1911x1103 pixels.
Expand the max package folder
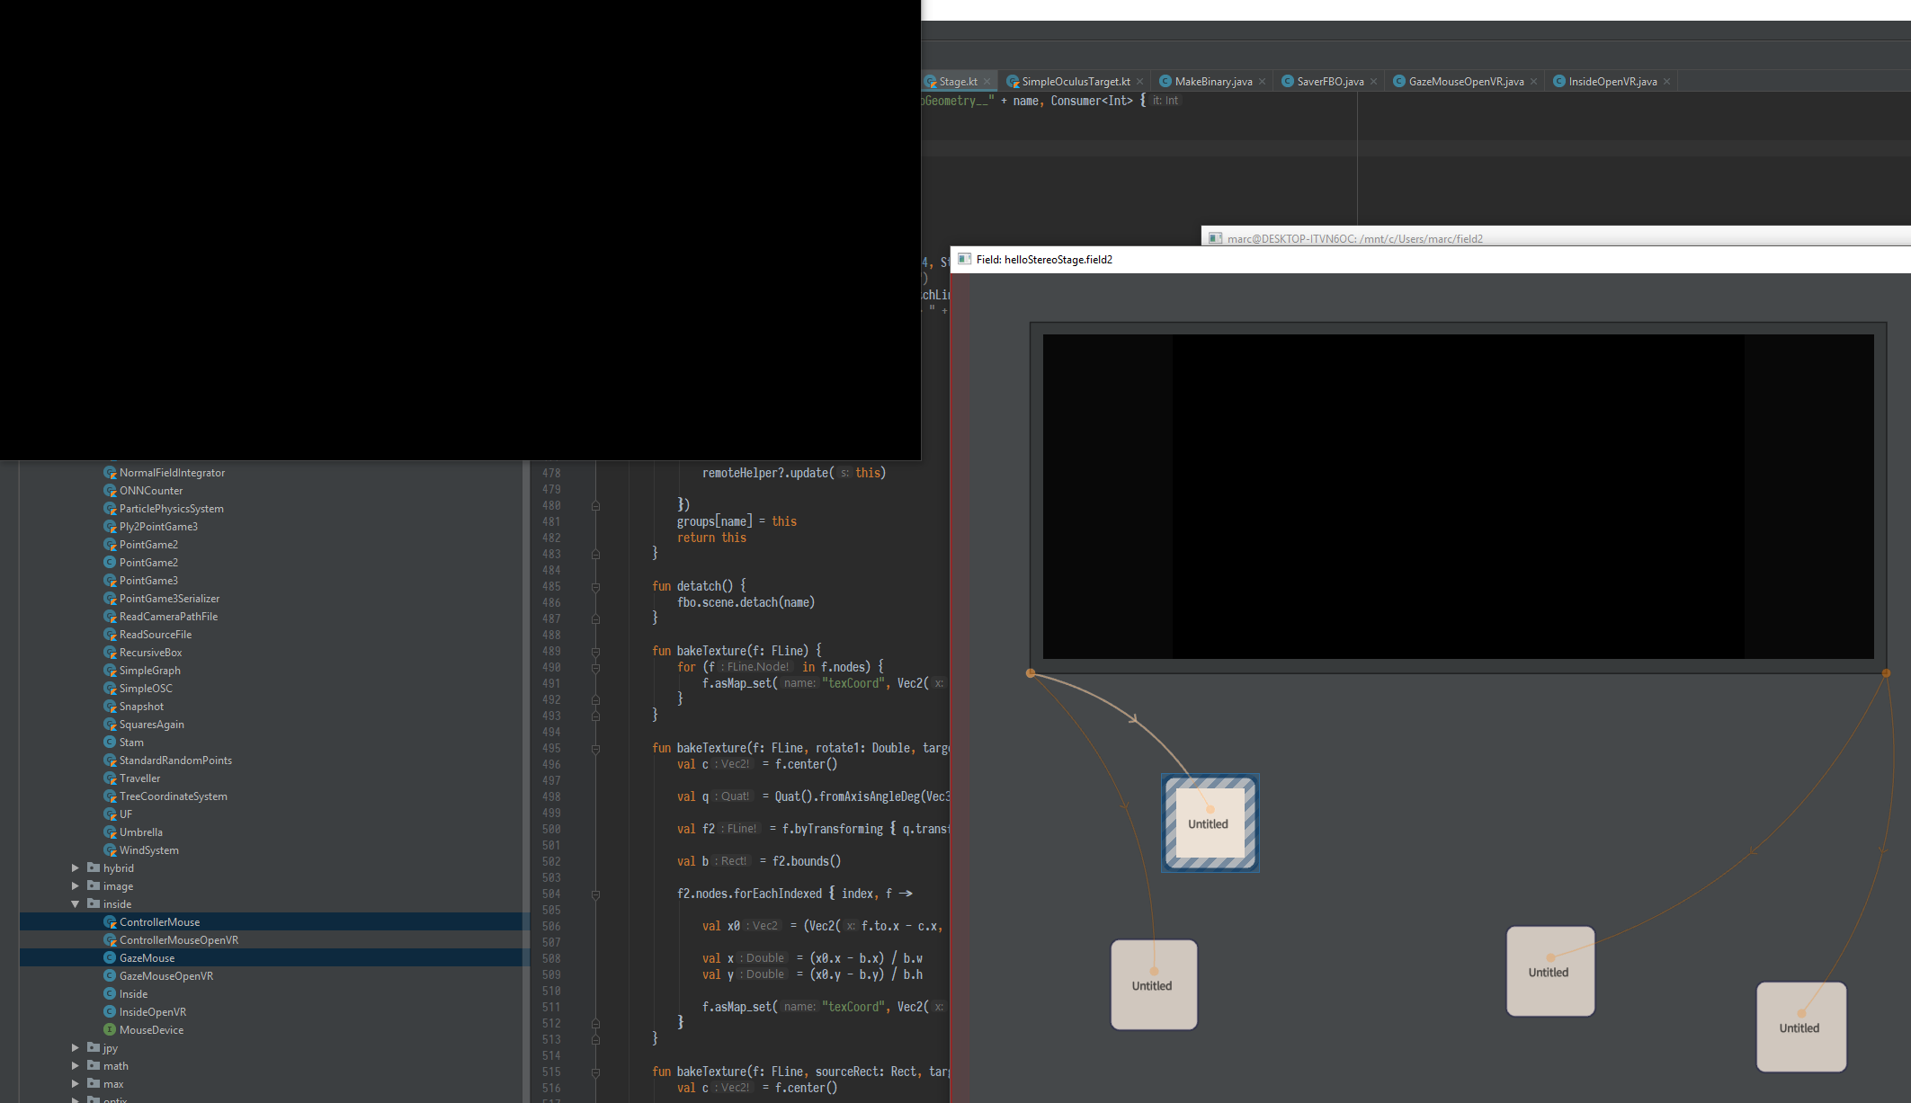pos(76,1084)
